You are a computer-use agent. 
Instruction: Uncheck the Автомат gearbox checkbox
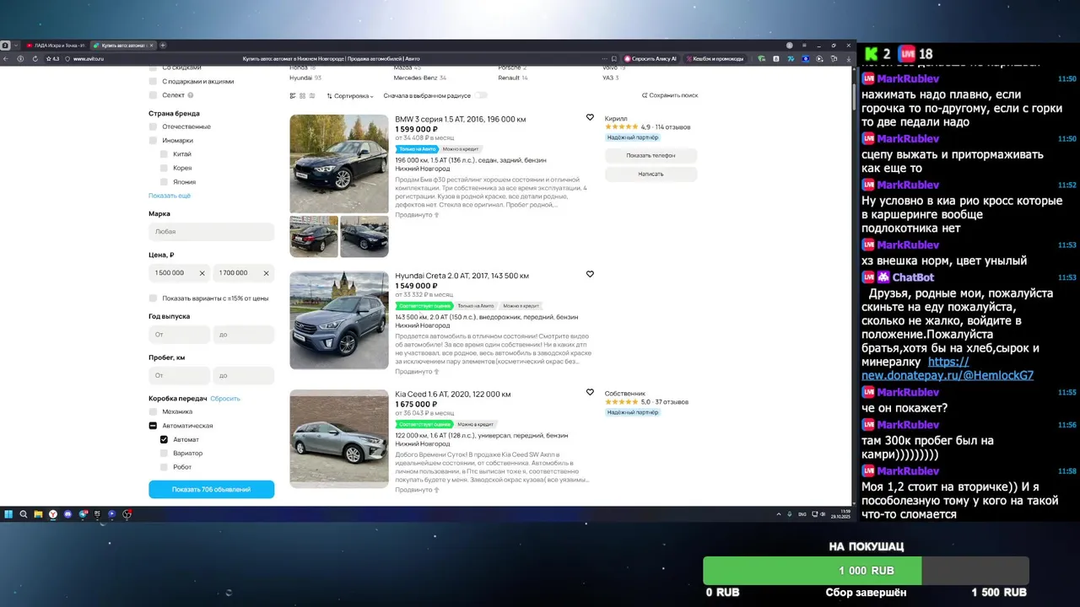point(165,439)
